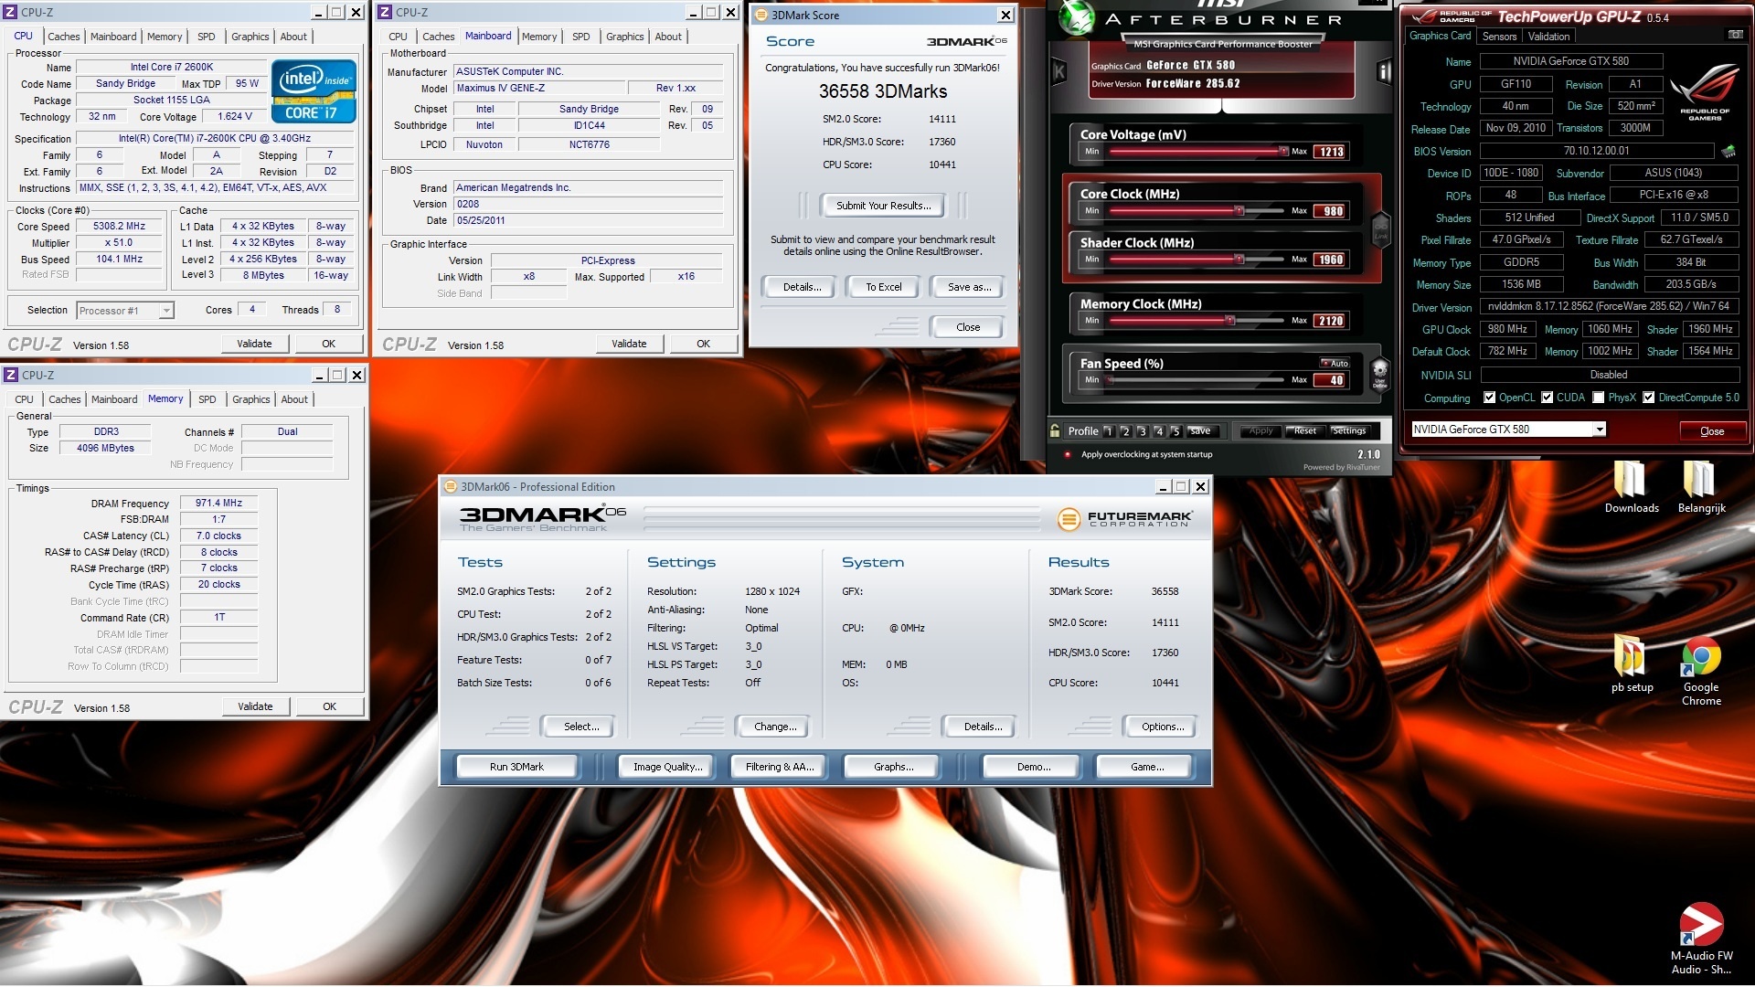Toggle the clock Link icon
This screenshot has height=987, width=1755.
coord(1380,228)
